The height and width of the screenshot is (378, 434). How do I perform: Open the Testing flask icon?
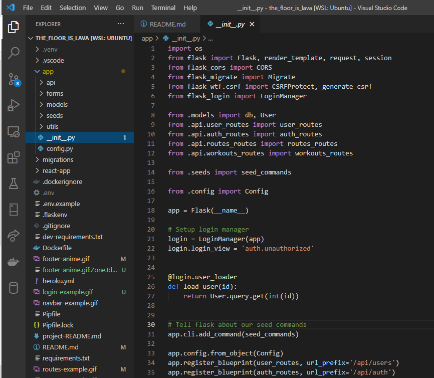14,183
